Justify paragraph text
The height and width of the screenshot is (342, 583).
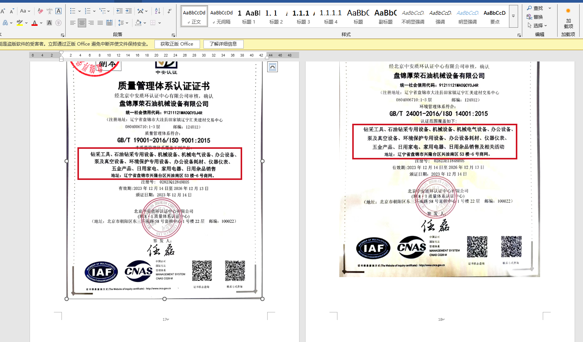click(100, 23)
